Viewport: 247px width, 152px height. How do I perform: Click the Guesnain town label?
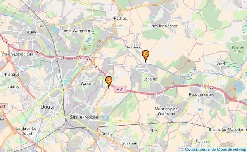tap(130, 143)
